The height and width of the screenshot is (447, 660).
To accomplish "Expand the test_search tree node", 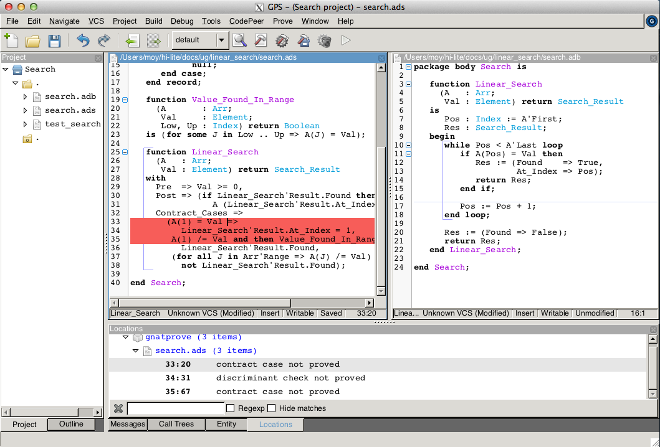I will point(26,125).
